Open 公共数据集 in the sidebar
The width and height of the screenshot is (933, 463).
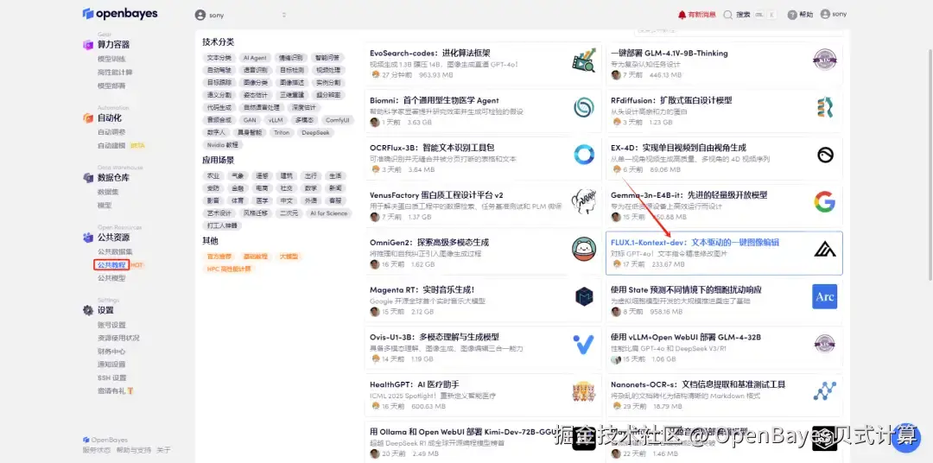click(x=115, y=251)
